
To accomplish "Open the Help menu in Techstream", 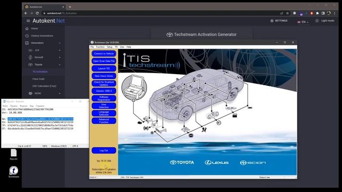I will [x=129, y=47].
